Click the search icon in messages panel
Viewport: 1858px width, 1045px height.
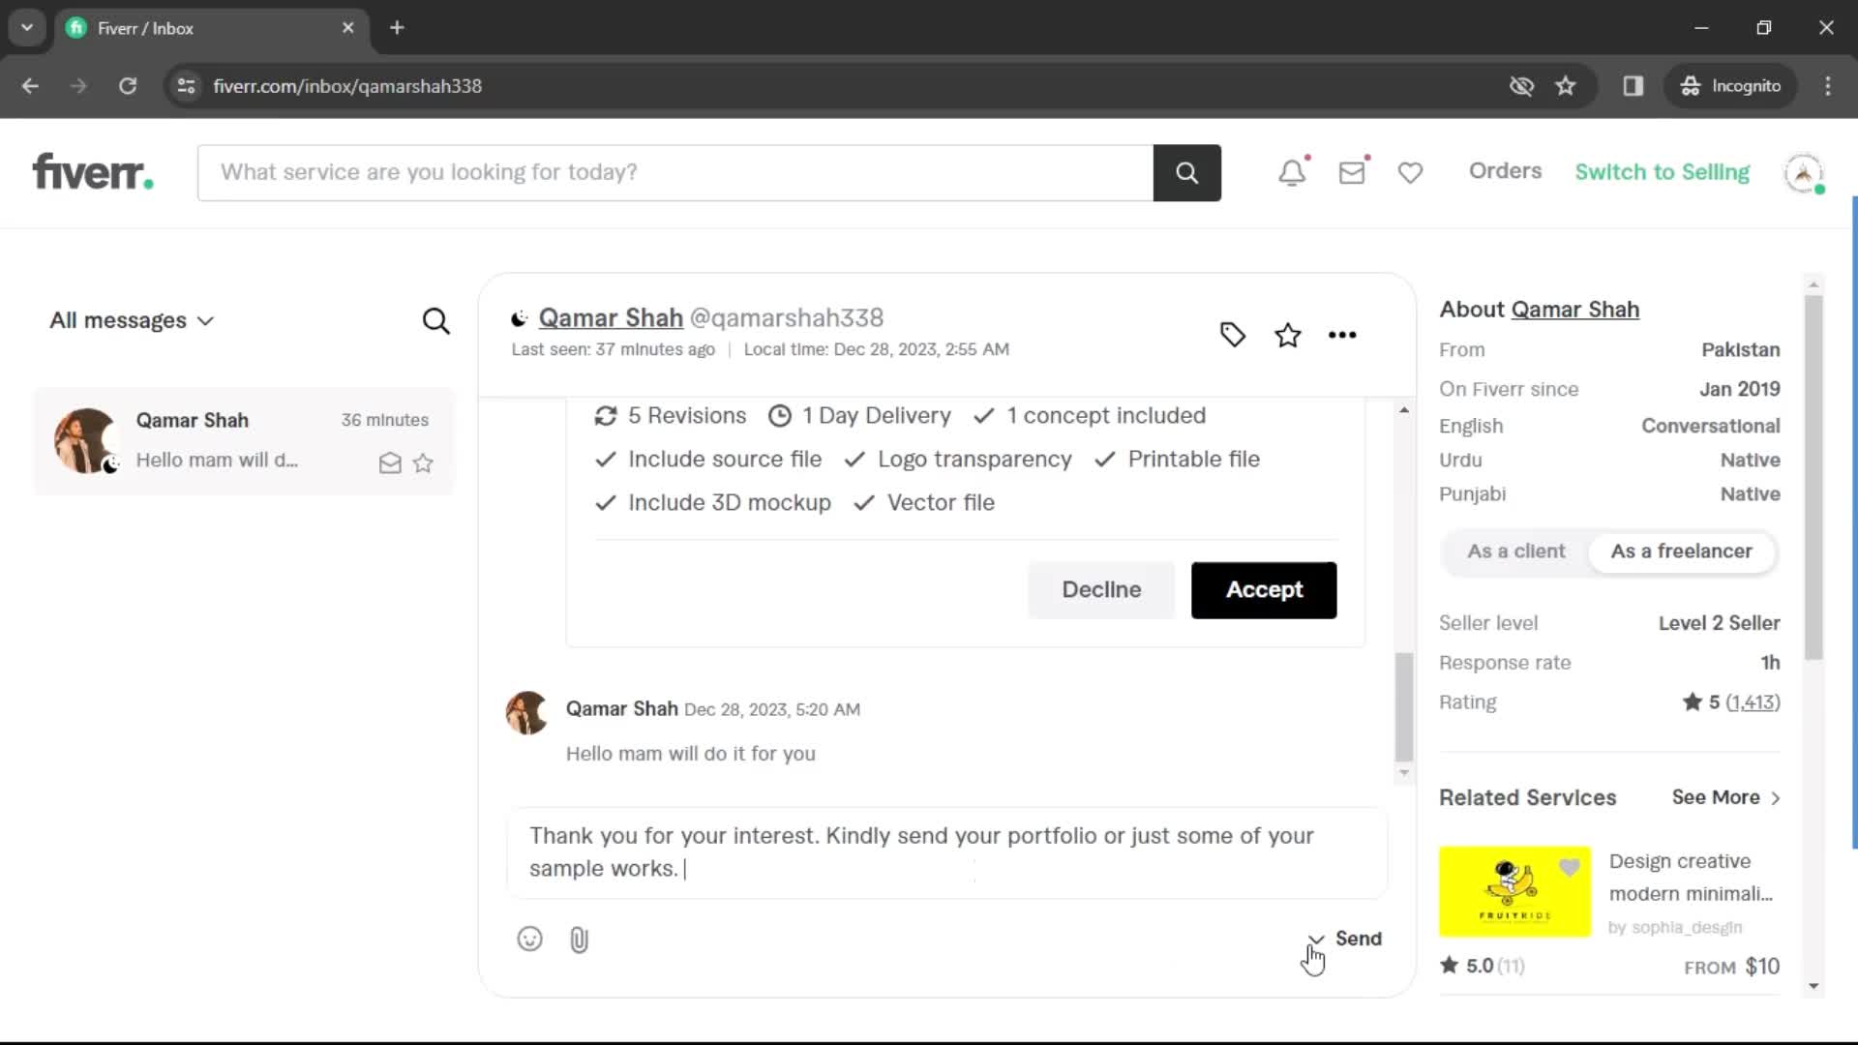pyautogui.click(x=436, y=319)
